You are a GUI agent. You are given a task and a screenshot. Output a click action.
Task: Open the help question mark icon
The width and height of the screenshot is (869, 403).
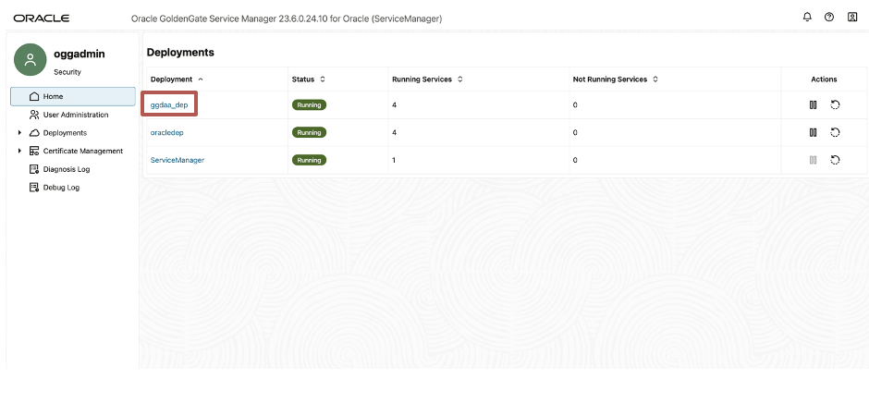click(x=829, y=18)
